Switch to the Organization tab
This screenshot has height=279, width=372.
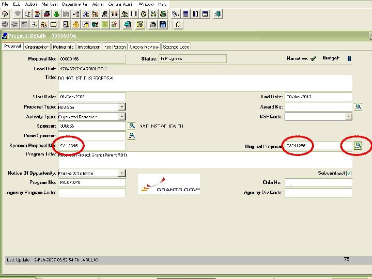(x=37, y=47)
